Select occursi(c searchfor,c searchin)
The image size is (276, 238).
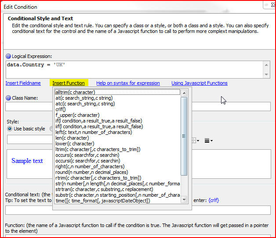(x=117, y=161)
